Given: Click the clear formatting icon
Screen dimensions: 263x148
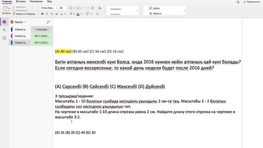Looking at the screenshot, I should click(x=100, y=8).
